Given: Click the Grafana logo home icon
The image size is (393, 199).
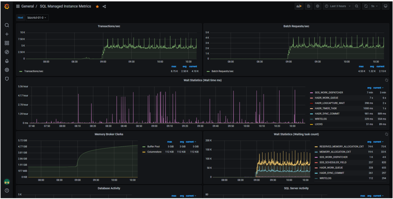Looking at the screenshot, I should (7, 6).
